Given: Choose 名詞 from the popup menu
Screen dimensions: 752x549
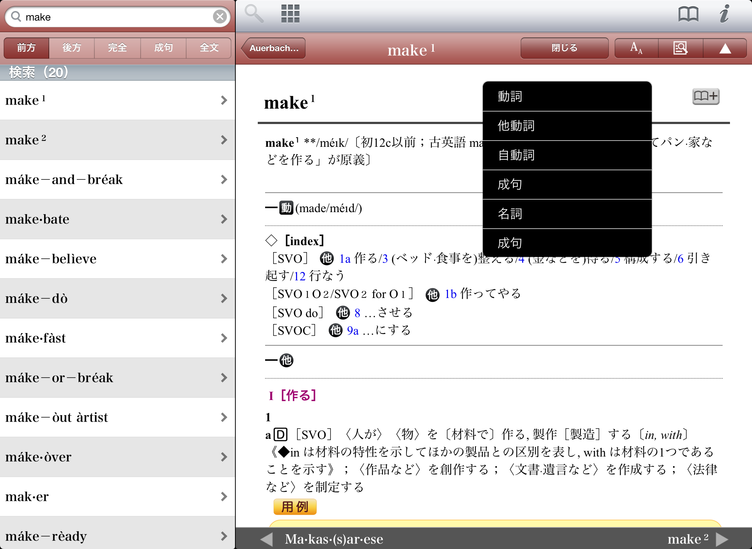Looking at the screenshot, I should pos(567,214).
